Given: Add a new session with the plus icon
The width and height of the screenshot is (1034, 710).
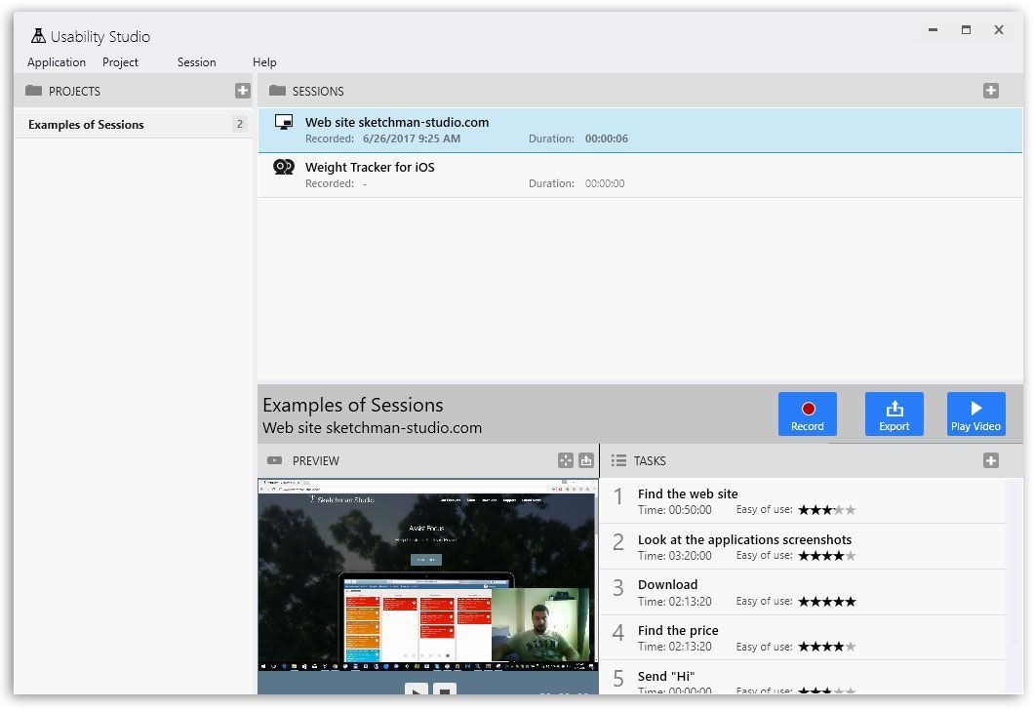Looking at the screenshot, I should coord(990,91).
